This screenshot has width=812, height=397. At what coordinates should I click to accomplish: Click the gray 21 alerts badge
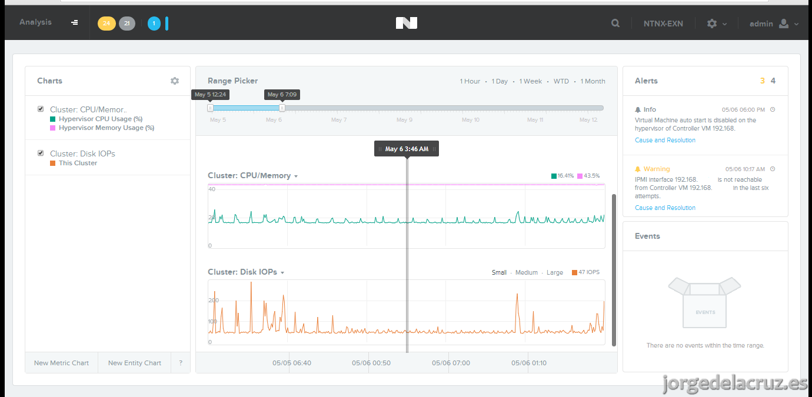127,24
